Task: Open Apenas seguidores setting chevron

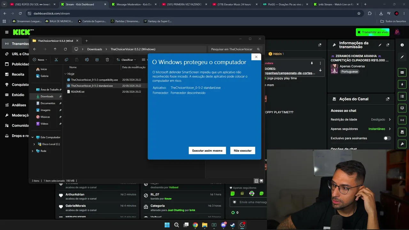Action: point(390,129)
